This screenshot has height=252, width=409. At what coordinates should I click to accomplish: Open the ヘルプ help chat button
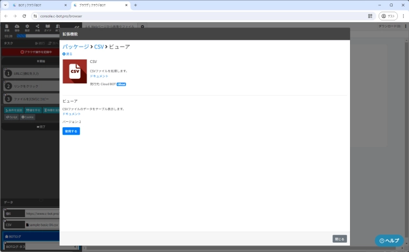(389, 240)
